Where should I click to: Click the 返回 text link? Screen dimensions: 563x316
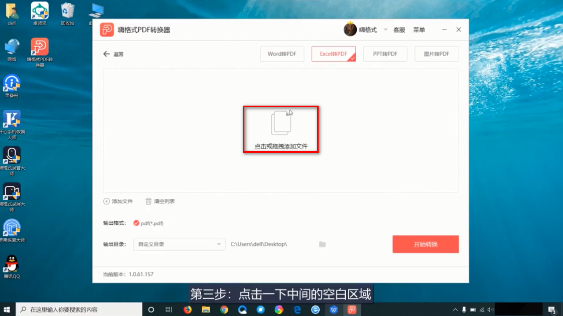118,54
